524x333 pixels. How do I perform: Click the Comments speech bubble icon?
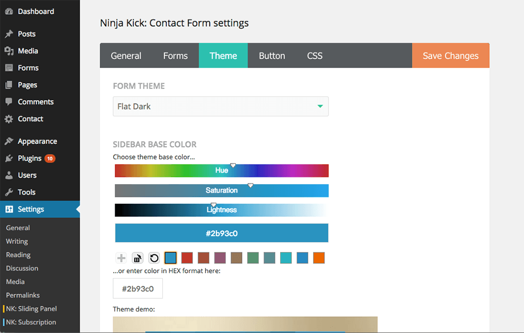coord(9,102)
